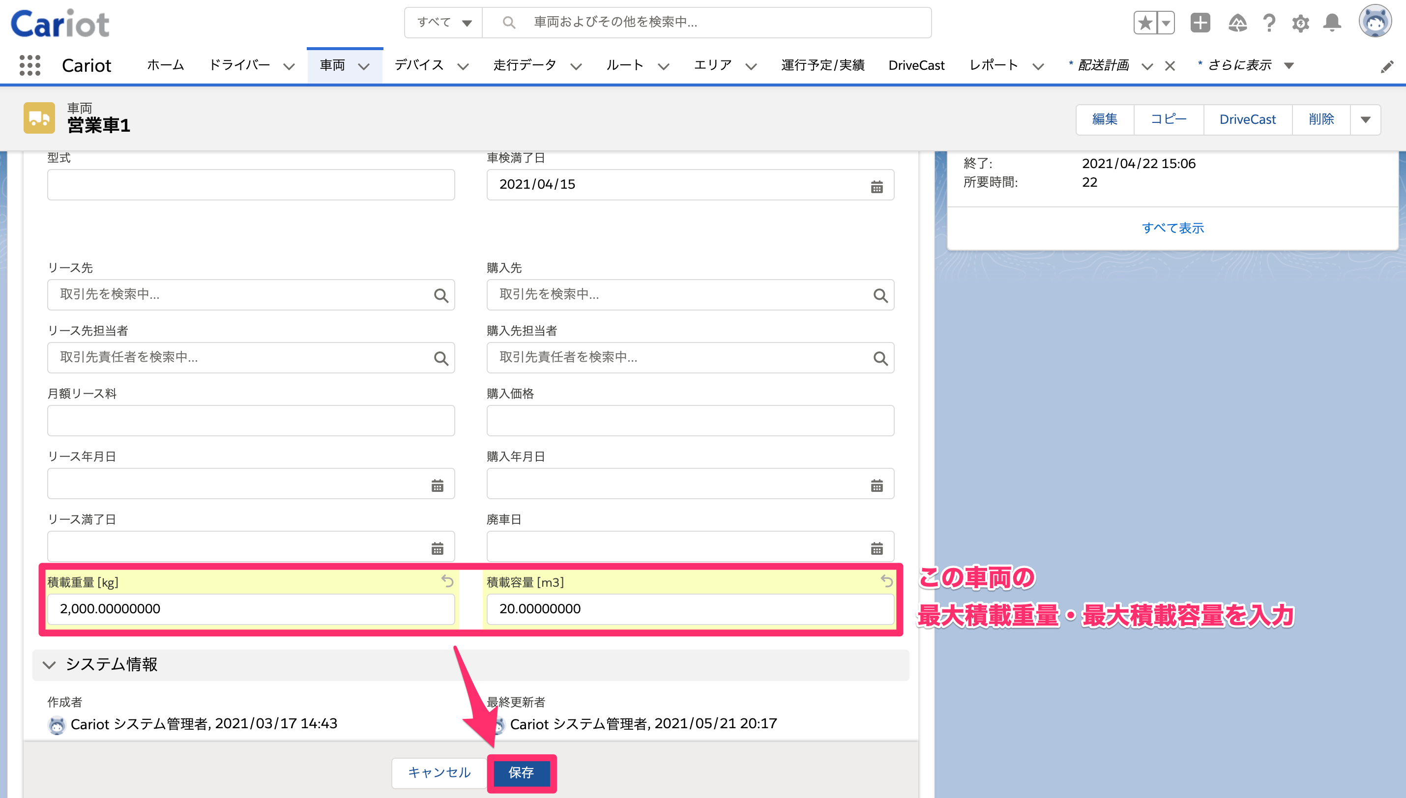
Task: Open the すべて search scope dropdown
Action: coord(443,23)
